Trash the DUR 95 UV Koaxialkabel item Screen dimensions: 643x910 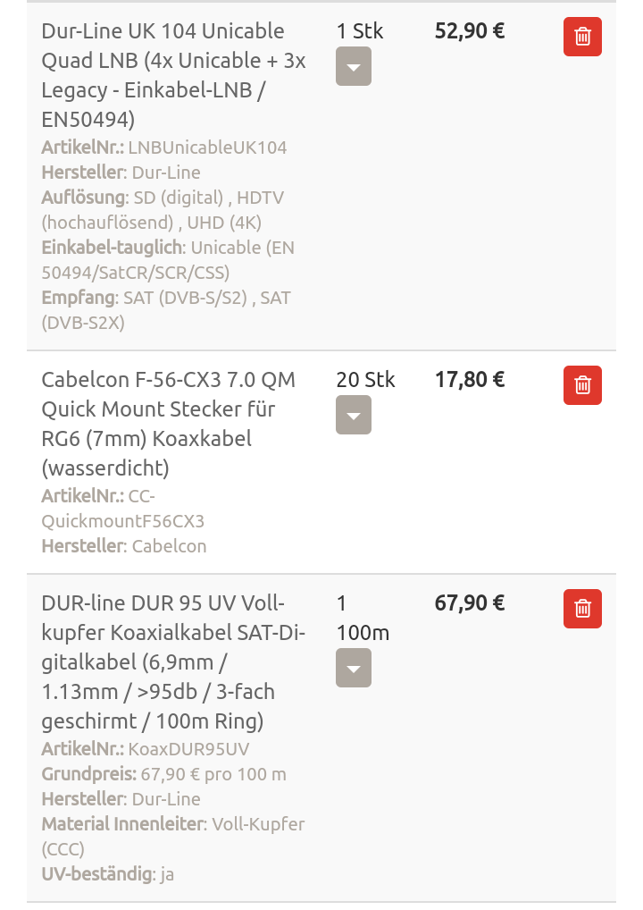[582, 609]
